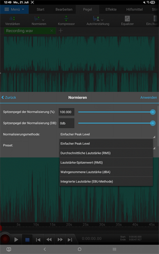Choose Integrierte Lautstärke (EBU-Methode) option
159x254 pixels.
click(106, 182)
